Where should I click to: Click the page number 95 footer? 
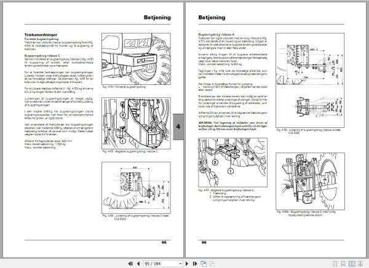[164, 242]
